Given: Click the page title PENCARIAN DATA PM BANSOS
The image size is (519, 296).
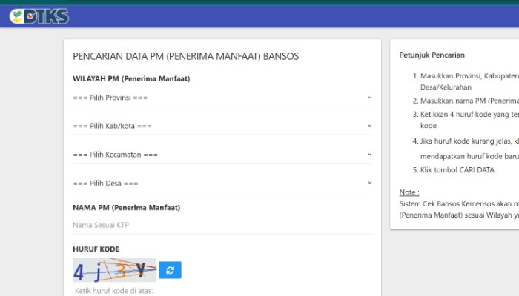Looking at the screenshot, I should [185, 56].
